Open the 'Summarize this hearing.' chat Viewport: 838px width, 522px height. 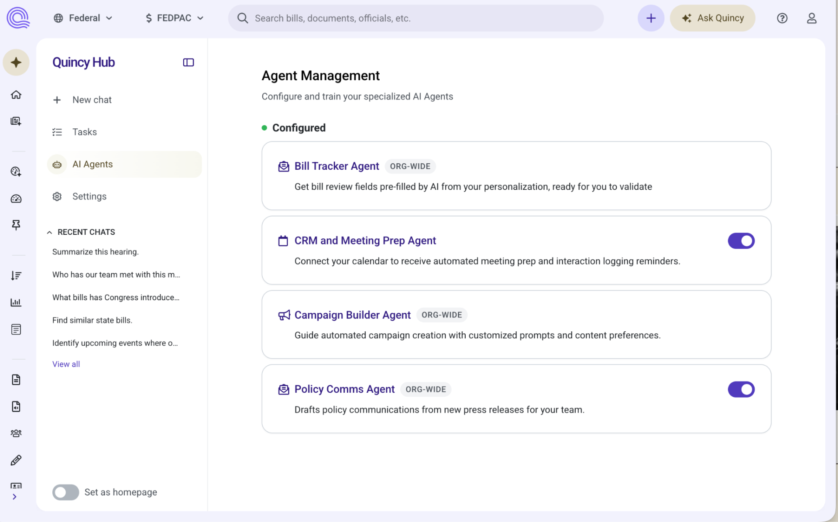click(x=95, y=252)
